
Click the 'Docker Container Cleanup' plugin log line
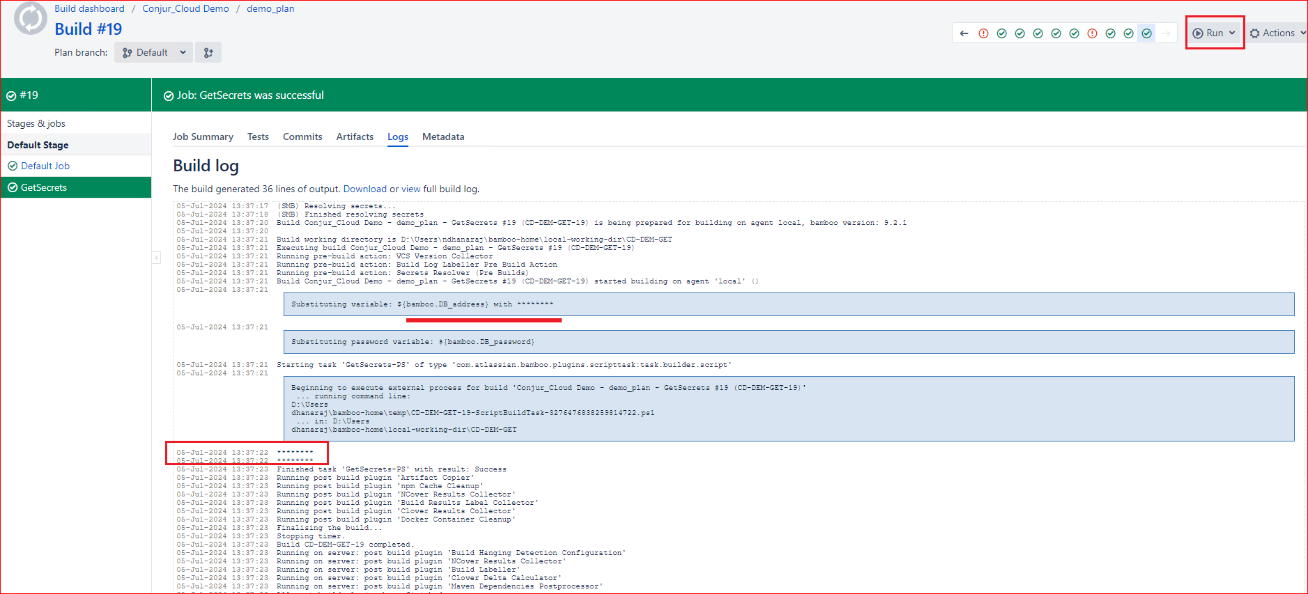coord(396,519)
